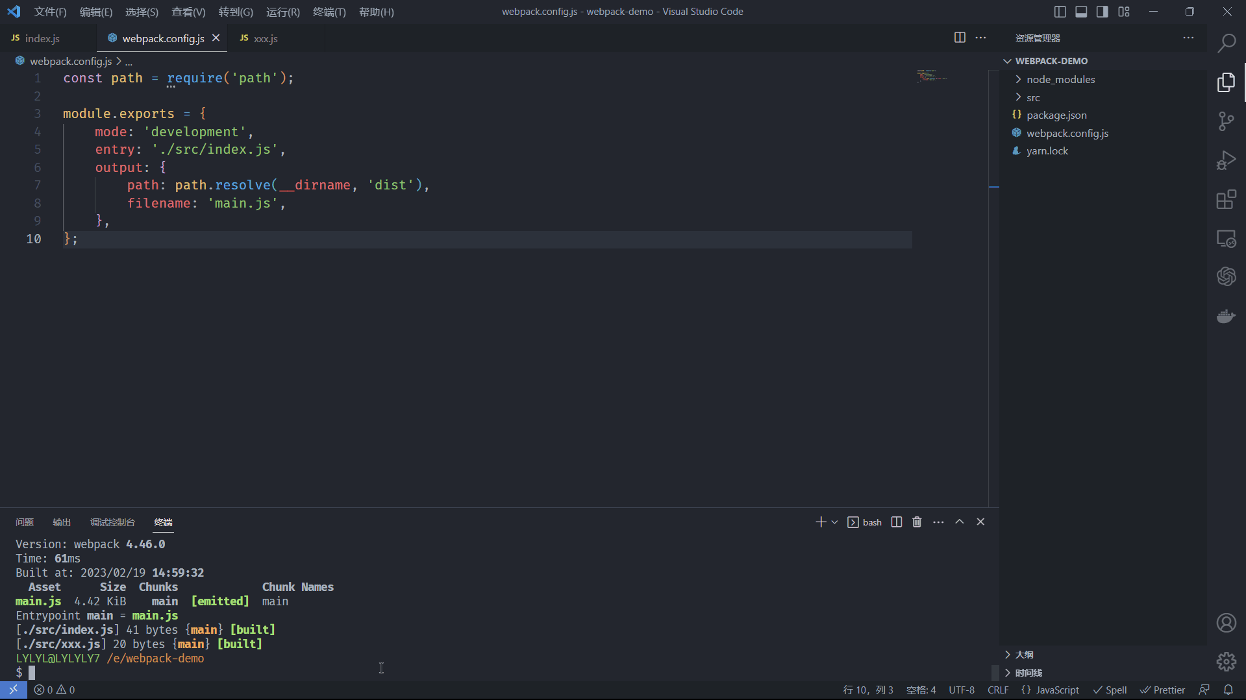The width and height of the screenshot is (1246, 700).
Task: Open the Edit menu
Action: (x=96, y=12)
